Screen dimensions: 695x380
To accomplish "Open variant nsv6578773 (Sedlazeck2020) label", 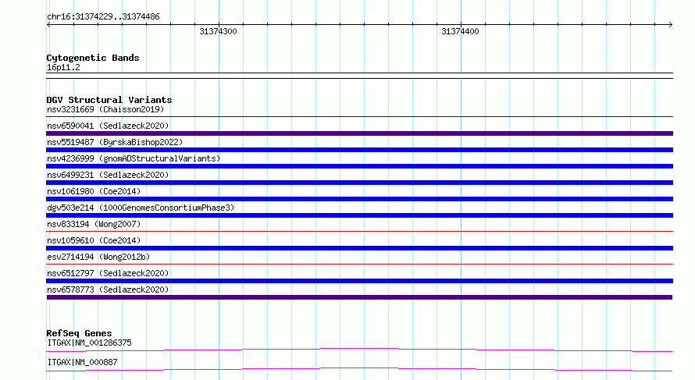I will 108,289.
